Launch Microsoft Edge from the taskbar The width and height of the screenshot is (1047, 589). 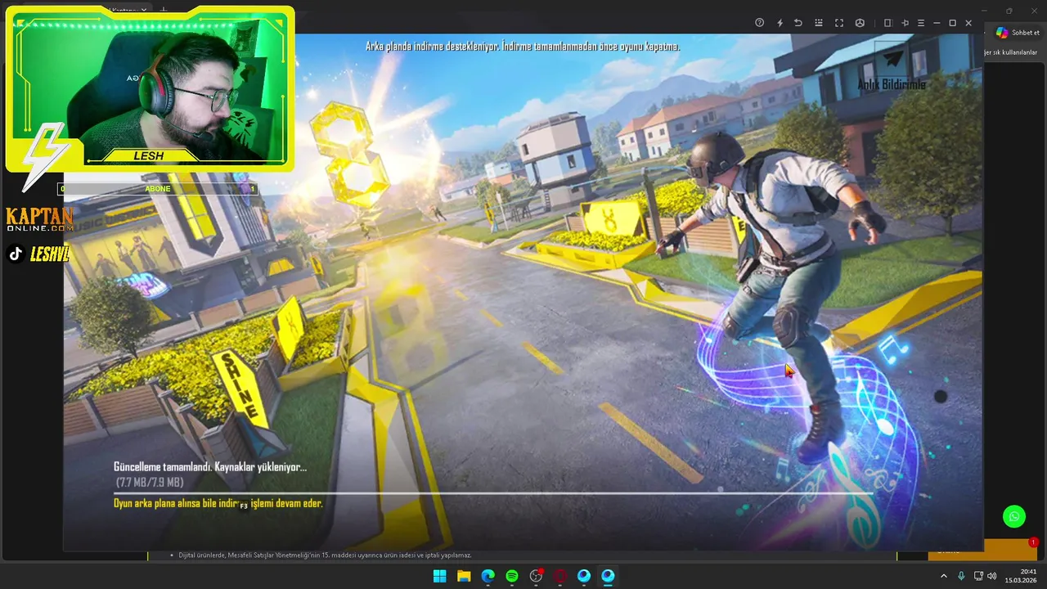click(x=488, y=576)
